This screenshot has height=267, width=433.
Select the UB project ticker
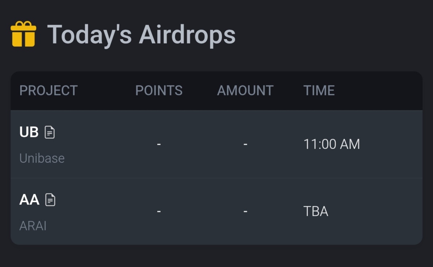pos(29,132)
